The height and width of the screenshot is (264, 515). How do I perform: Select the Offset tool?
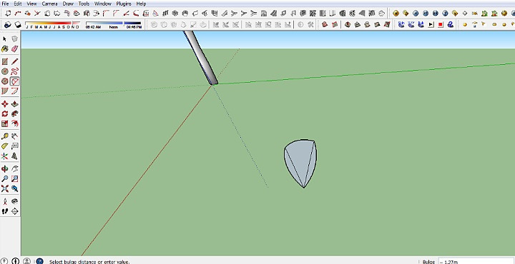(x=14, y=123)
